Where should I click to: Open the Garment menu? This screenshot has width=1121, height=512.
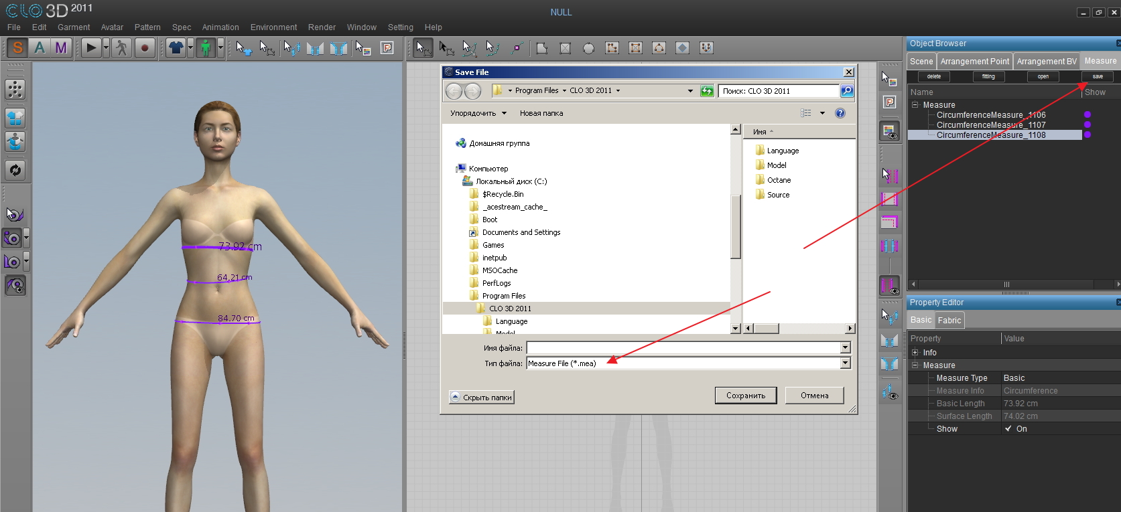[74, 27]
